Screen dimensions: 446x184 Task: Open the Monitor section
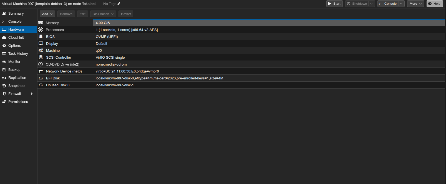pyautogui.click(x=19, y=62)
